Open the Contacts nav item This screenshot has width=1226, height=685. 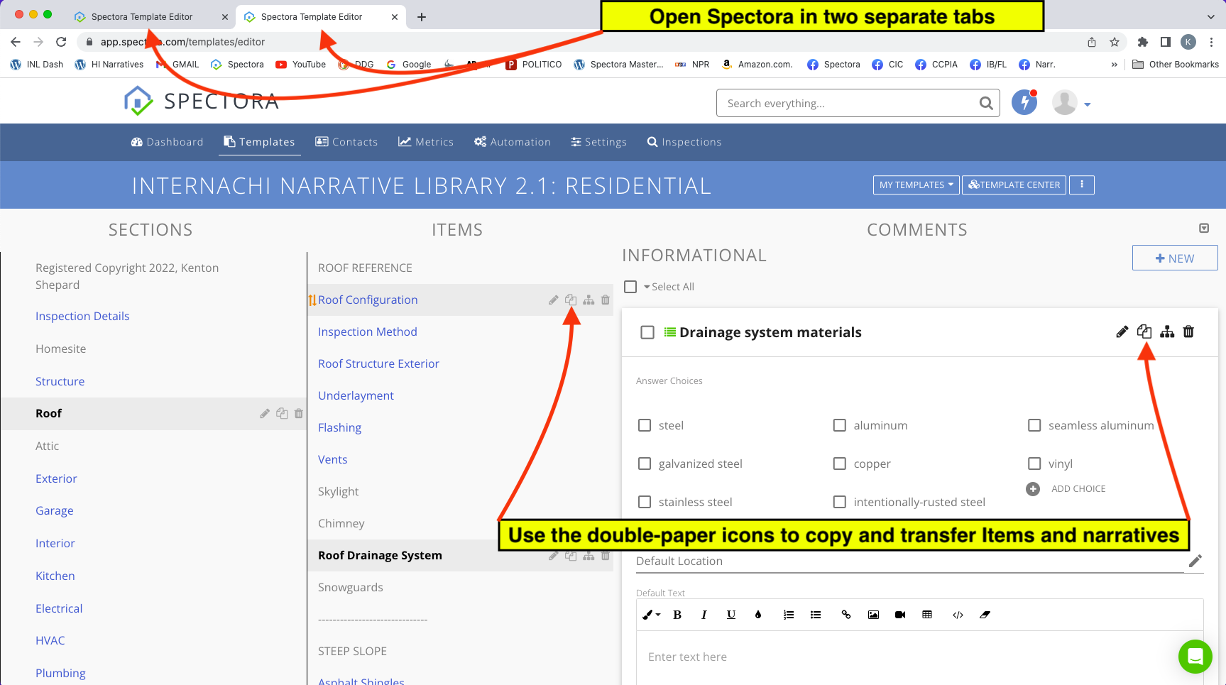point(346,142)
